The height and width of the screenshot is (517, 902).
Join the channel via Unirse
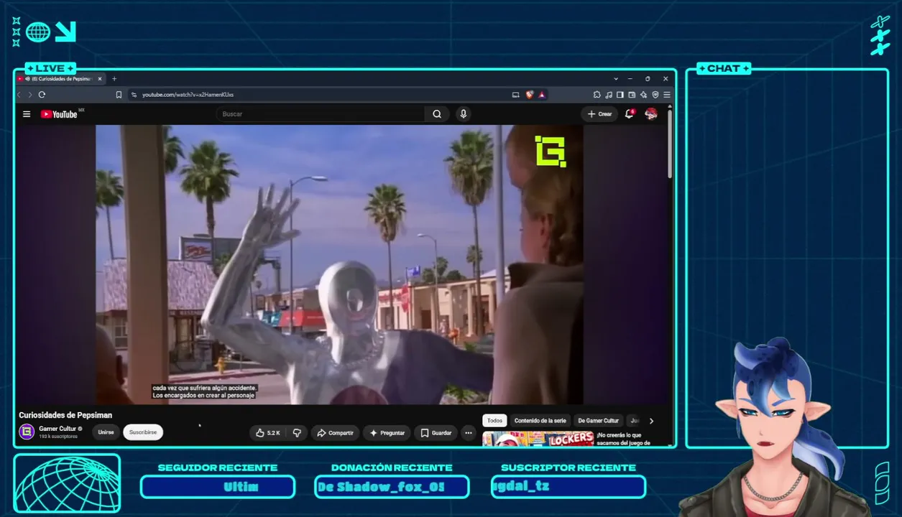click(106, 432)
